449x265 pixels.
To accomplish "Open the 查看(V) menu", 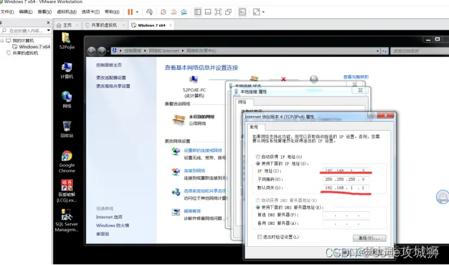I will click(45, 12).
